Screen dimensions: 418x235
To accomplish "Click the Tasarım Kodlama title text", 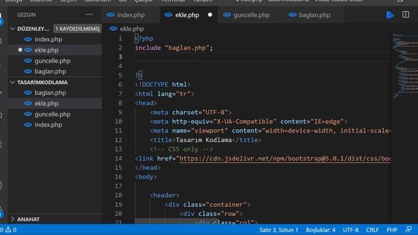I will coord(204,140).
